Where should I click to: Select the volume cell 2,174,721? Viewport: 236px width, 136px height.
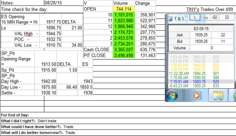[x=124, y=32]
